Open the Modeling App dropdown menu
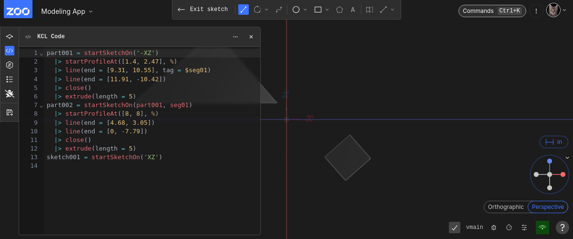This screenshot has height=239, width=573. point(67,11)
